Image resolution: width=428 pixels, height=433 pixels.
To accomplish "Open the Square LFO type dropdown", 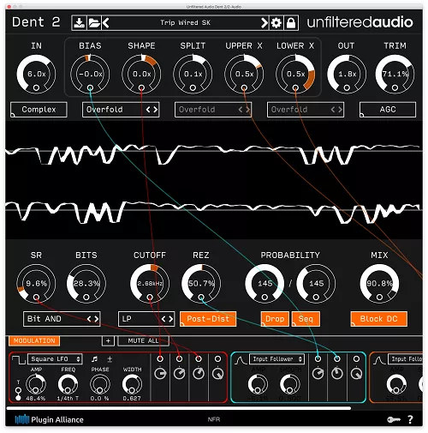I will (x=55, y=359).
